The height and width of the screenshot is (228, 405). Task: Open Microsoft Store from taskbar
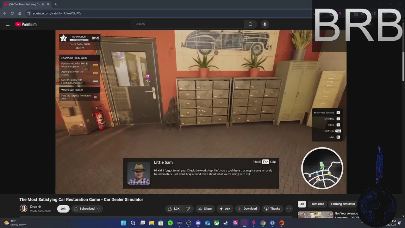pyautogui.click(x=161, y=223)
